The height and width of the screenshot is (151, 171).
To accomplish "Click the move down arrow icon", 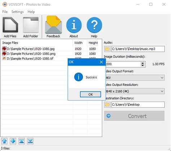I will coord(13,141).
